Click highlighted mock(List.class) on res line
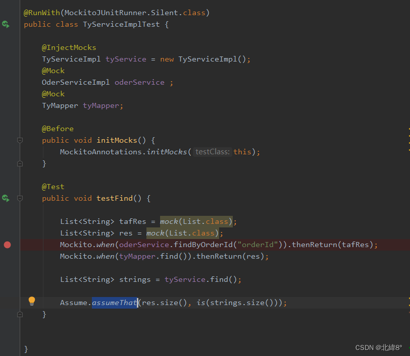The height and width of the screenshot is (356, 410). (x=182, y=233)
